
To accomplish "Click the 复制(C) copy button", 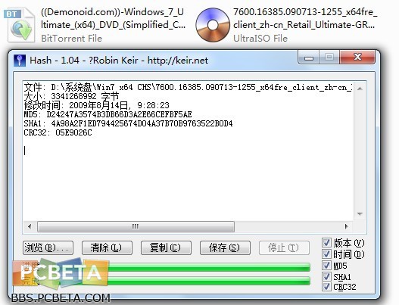I will pyautogui.click(x=166, y=247).
